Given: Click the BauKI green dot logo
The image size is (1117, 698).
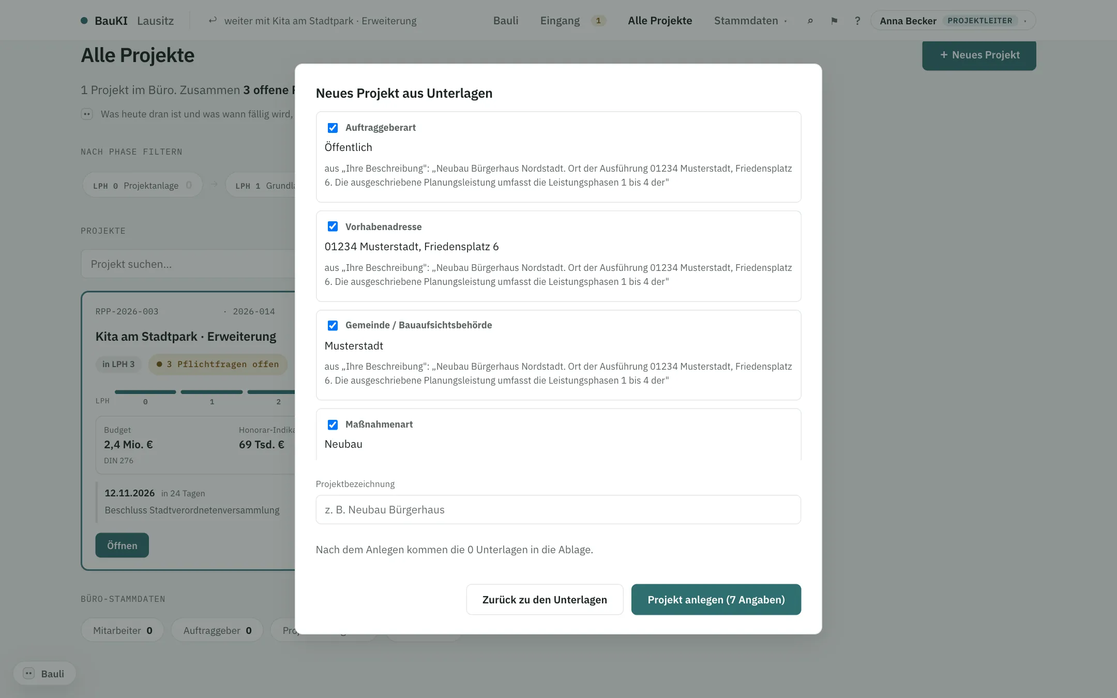Looking at the screenshot, I should [x=84, y=21].
